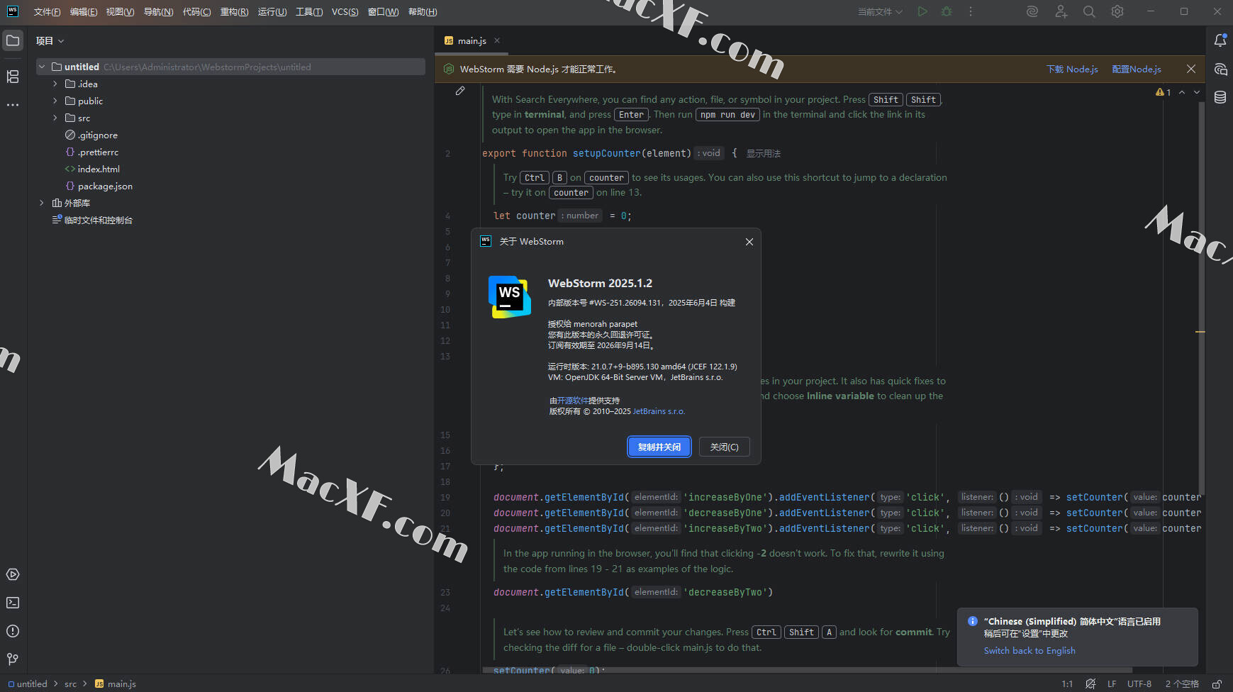
Task: Expand the External Libraries node
Action: [x=42, y=203]
